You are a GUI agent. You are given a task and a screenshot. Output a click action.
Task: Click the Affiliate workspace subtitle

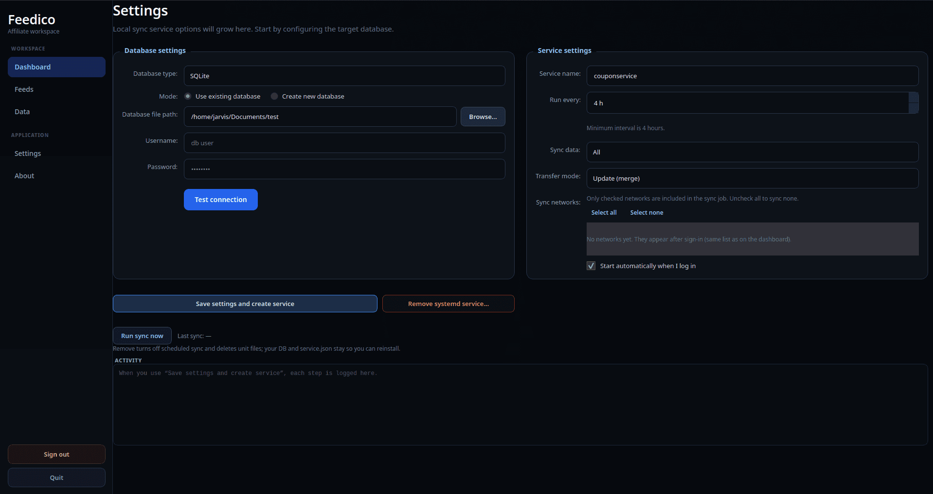coord(34,32)
